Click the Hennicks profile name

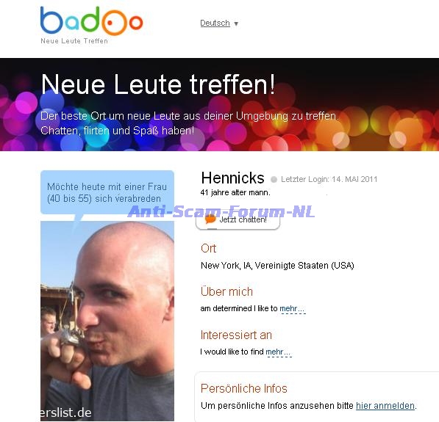click(232, 178)
